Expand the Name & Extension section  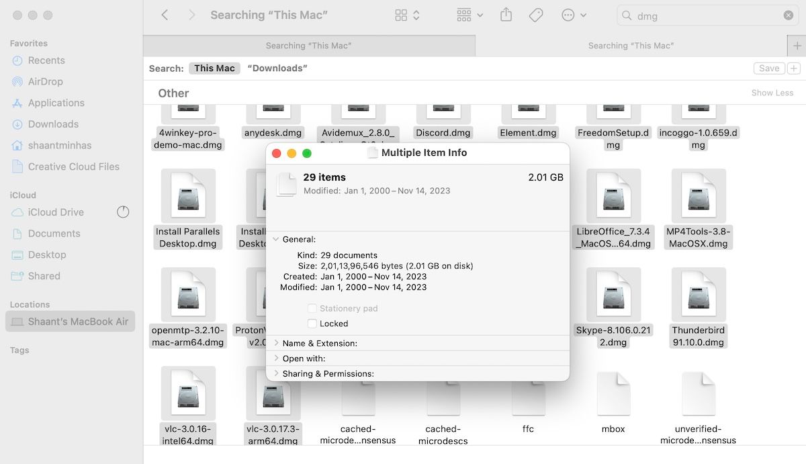click(x=275, y=343)
